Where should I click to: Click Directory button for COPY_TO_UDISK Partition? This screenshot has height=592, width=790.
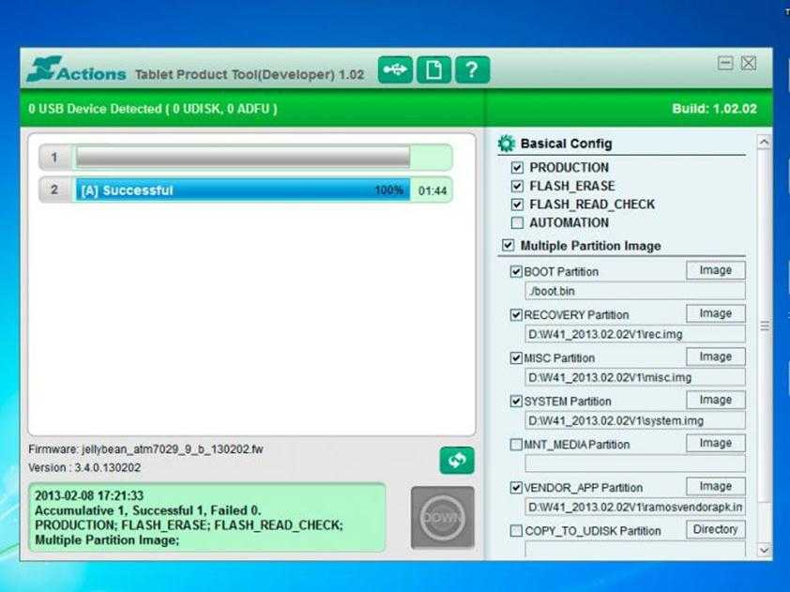click(x=715, y=529)
